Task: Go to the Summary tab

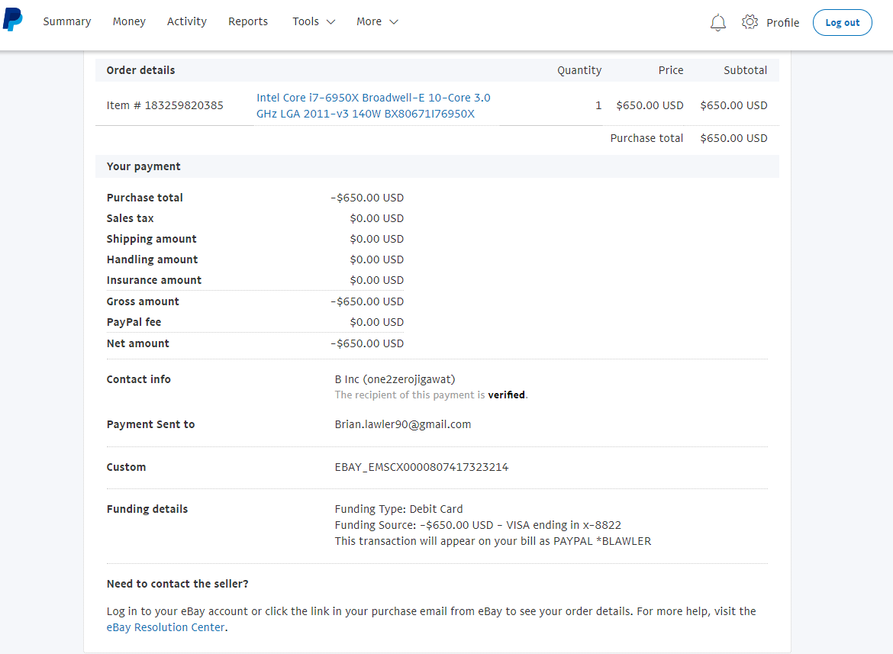Action: (67, 21)
